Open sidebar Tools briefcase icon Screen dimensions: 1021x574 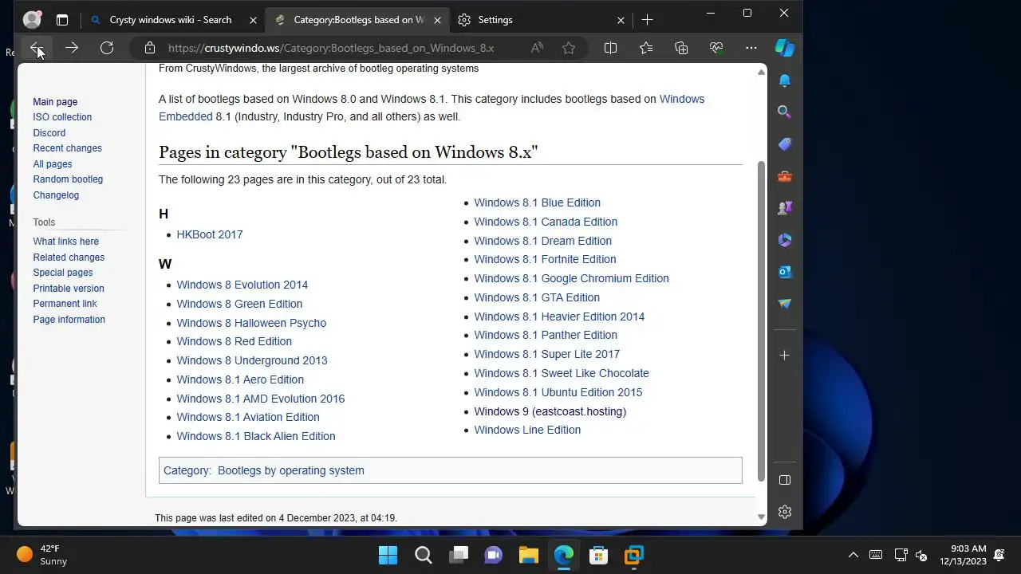pyautogui.click(x=785, y=176)
